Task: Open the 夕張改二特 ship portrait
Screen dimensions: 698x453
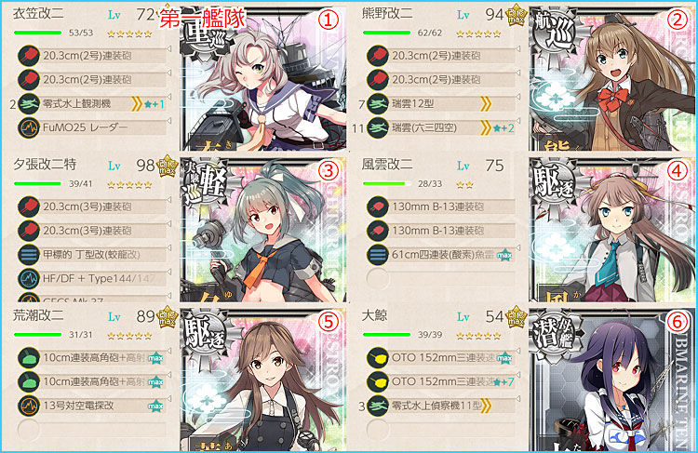Action: [x=263, y=230]
